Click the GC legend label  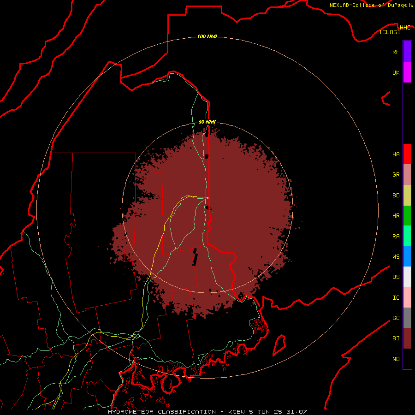396,318
